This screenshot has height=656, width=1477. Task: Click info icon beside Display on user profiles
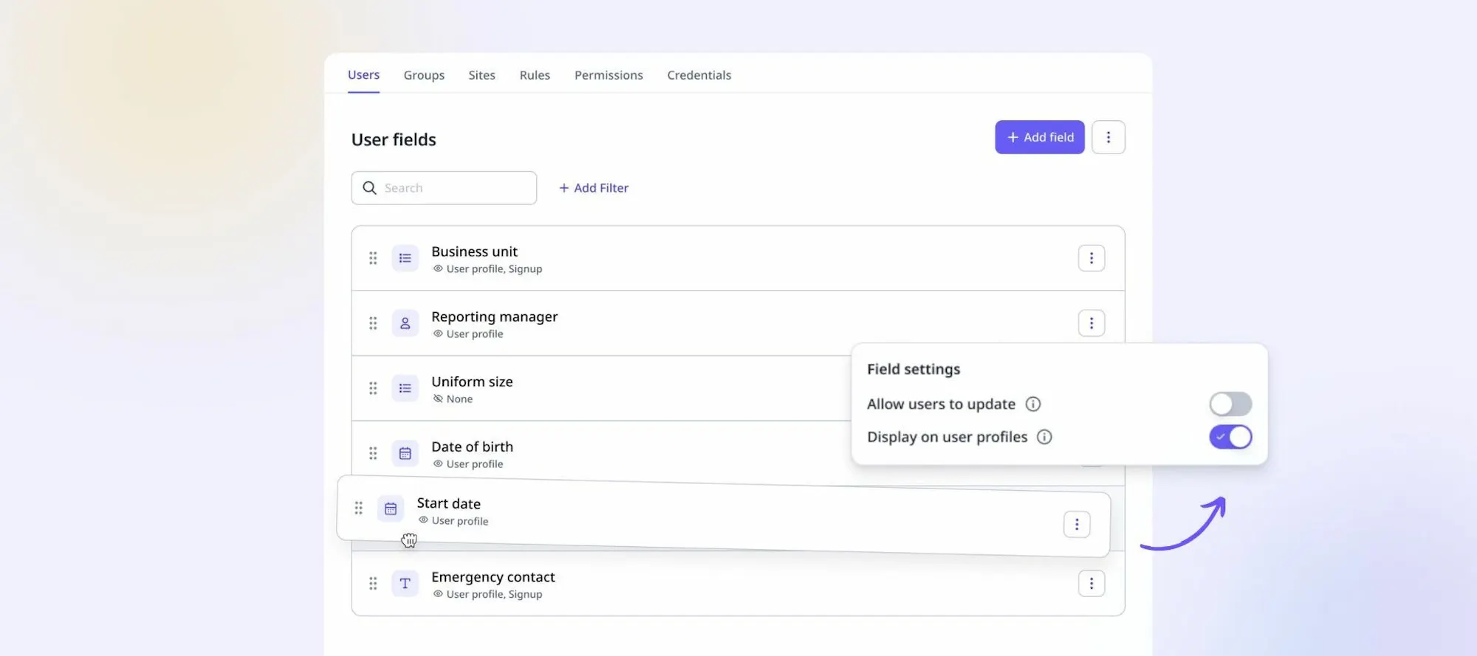coord(1044,437)
